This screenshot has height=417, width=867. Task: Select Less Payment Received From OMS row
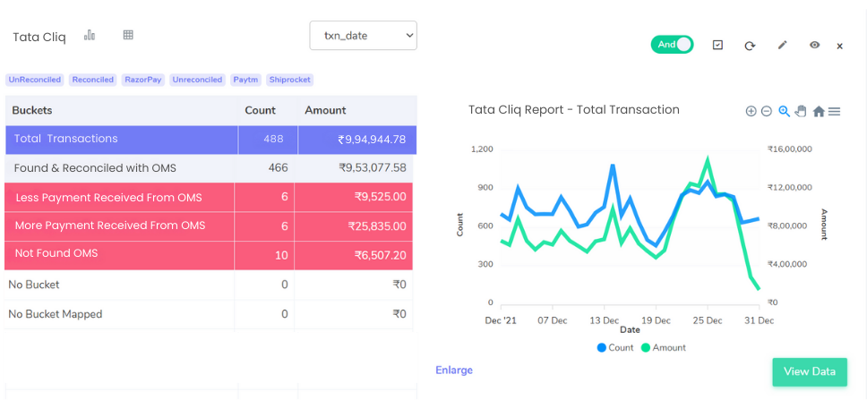point(209,197)
